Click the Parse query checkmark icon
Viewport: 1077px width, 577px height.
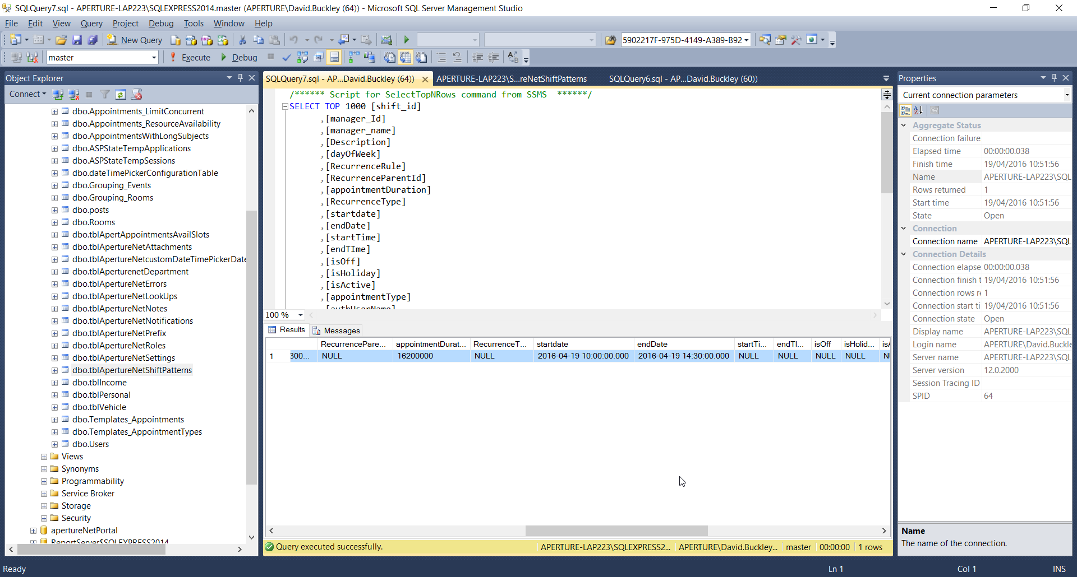tap(286, 58)
